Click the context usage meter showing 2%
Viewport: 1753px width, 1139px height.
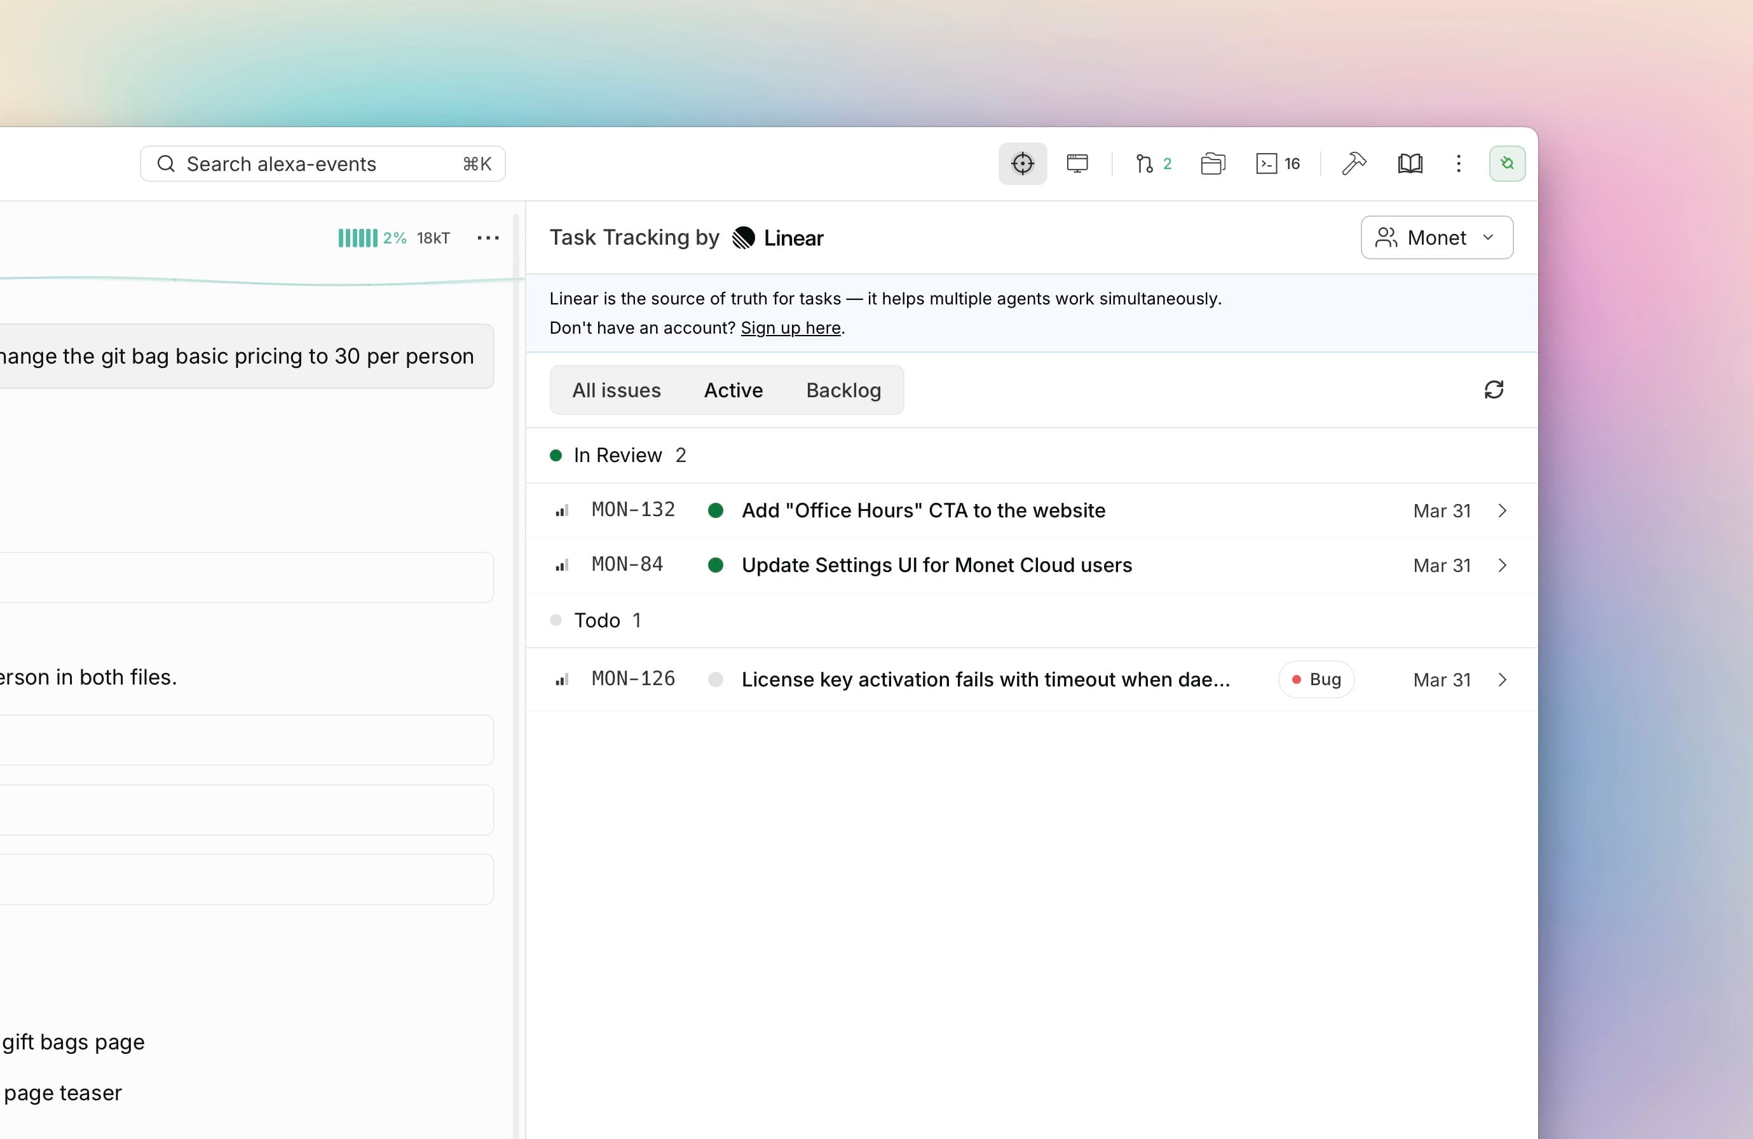372,238
